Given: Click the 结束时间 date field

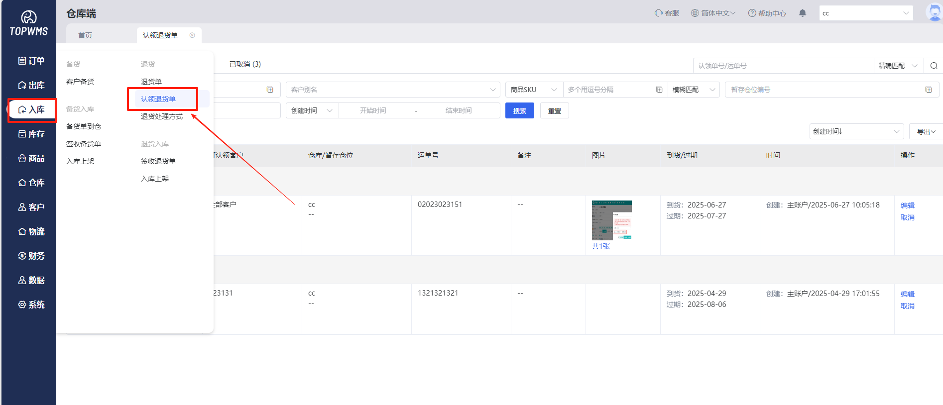Looking at the screenshot, I should (459, 110).
